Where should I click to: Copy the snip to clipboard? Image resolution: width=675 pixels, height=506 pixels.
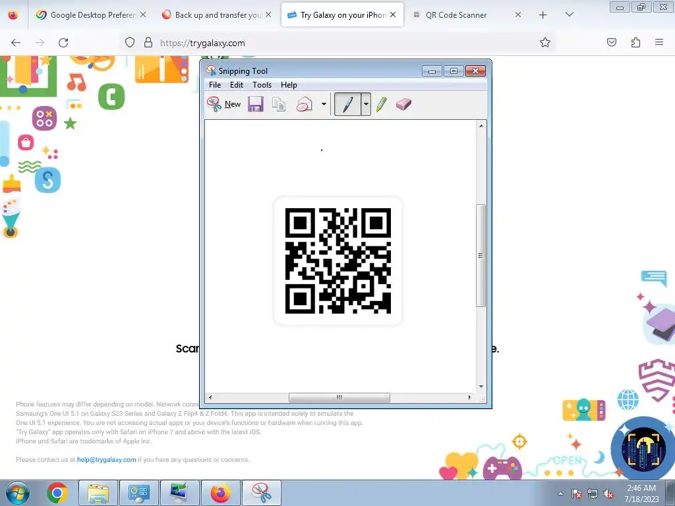(279, 104)
